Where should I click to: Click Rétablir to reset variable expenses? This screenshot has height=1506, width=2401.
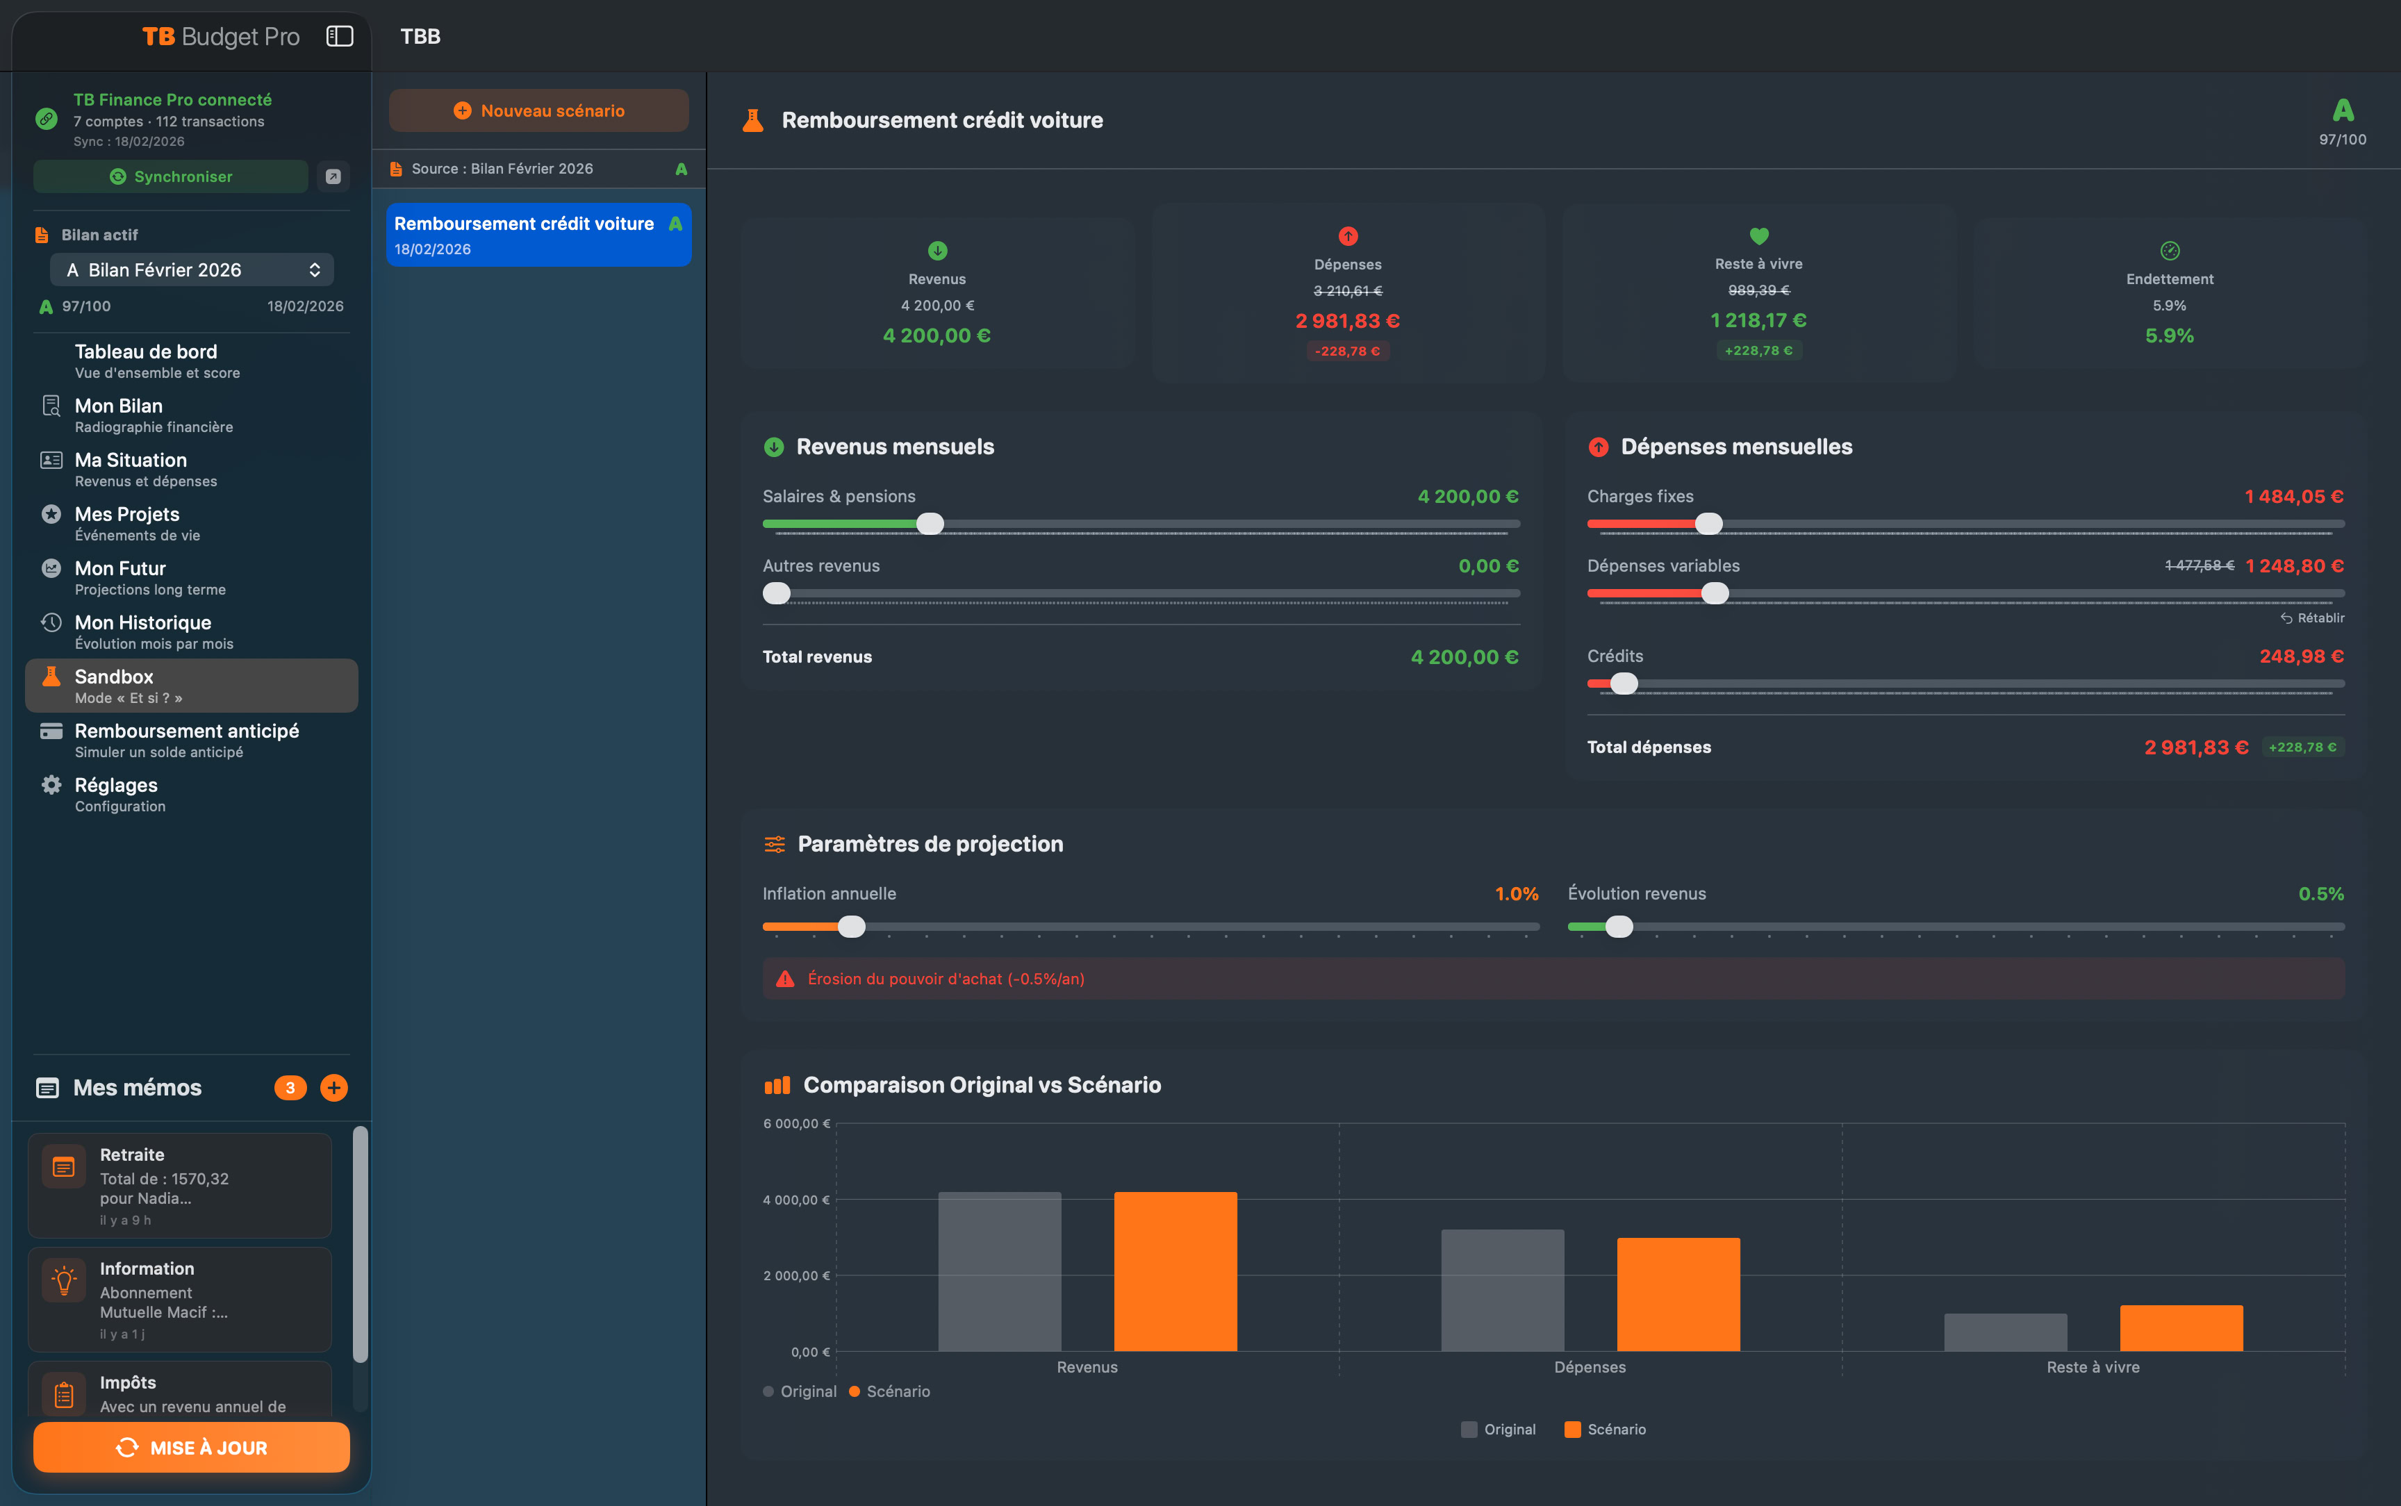[x=2312, y=618]
